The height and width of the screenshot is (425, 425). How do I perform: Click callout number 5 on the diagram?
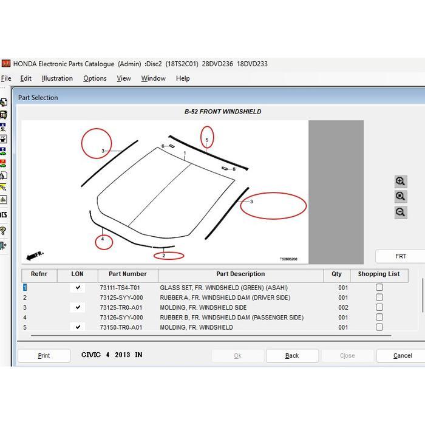click(207, 140)
